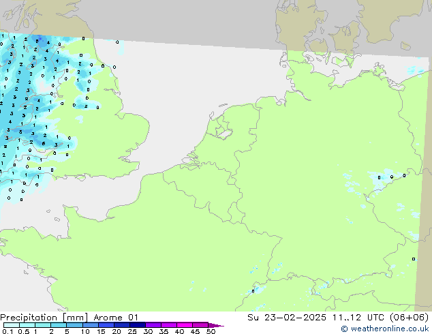
Task: Click the '35' legend scale label
Action: tap(164, 331)
